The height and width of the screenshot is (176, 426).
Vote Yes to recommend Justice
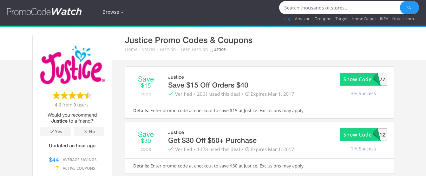coord(56,131)
